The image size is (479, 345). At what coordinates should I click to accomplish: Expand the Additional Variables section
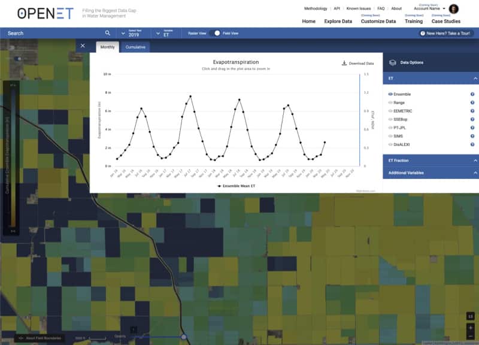click(x=431, y=172)
